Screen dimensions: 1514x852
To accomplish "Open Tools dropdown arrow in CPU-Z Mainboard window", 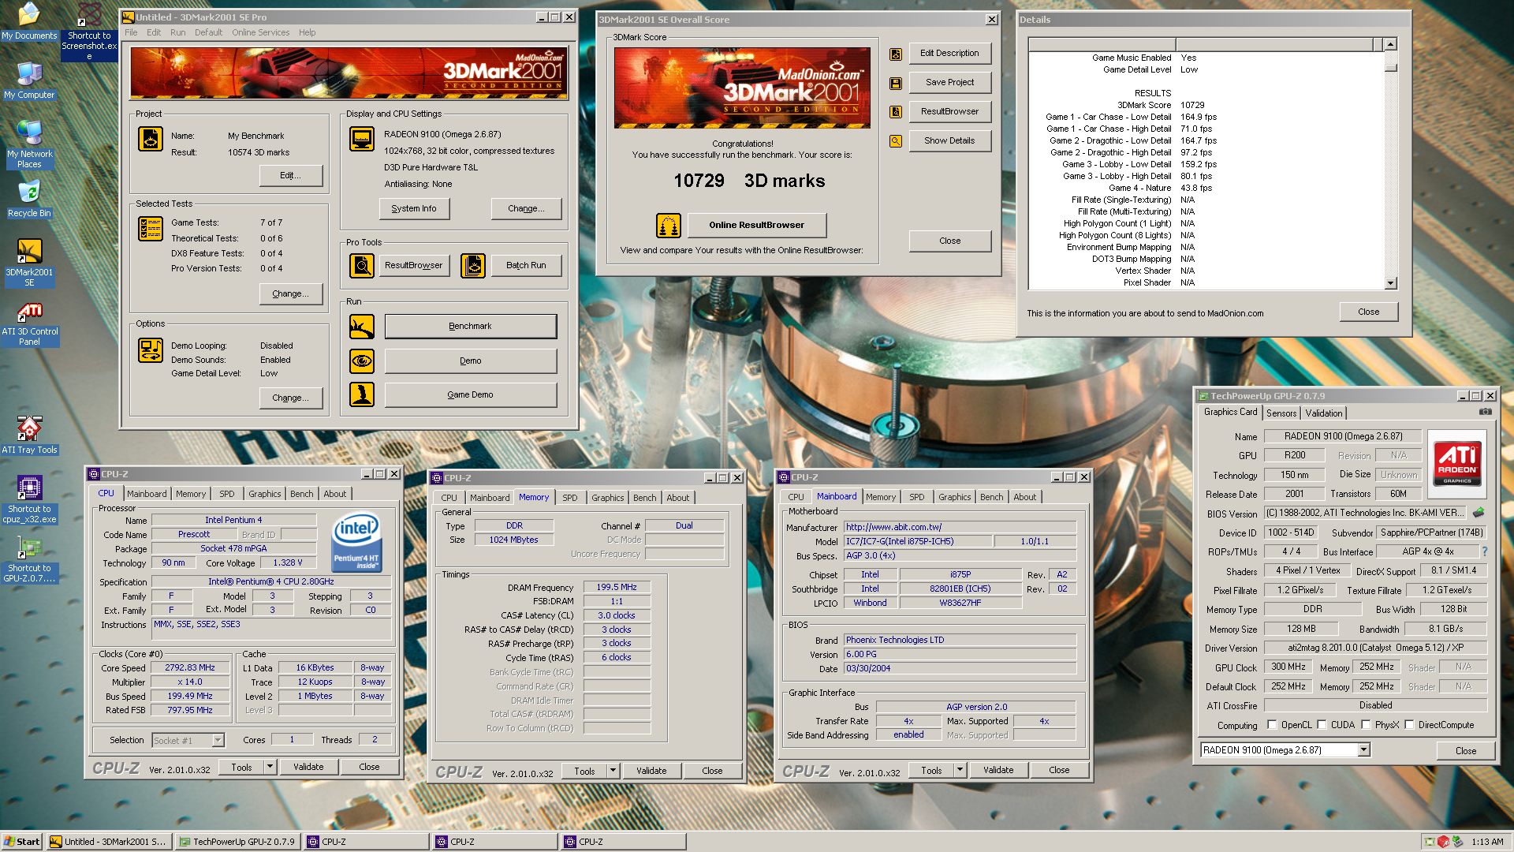I will tap(960, 770).
